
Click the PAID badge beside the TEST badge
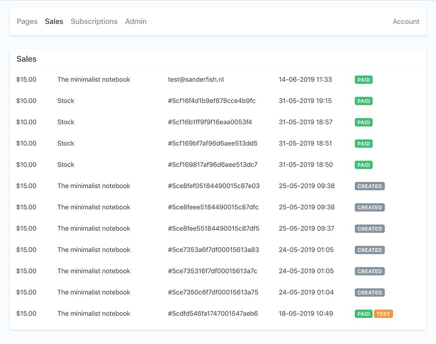pos(364,313)
